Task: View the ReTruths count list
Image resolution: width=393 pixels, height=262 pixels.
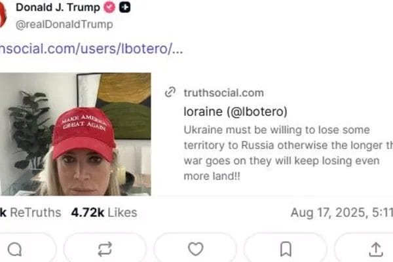Action: (x=30, y=213)
